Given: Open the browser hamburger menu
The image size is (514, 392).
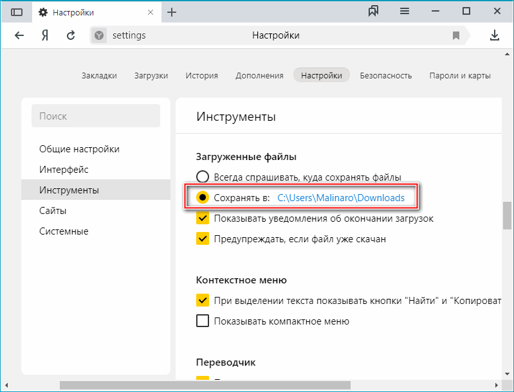Looking at the screenshot, I should click(405, 12).
